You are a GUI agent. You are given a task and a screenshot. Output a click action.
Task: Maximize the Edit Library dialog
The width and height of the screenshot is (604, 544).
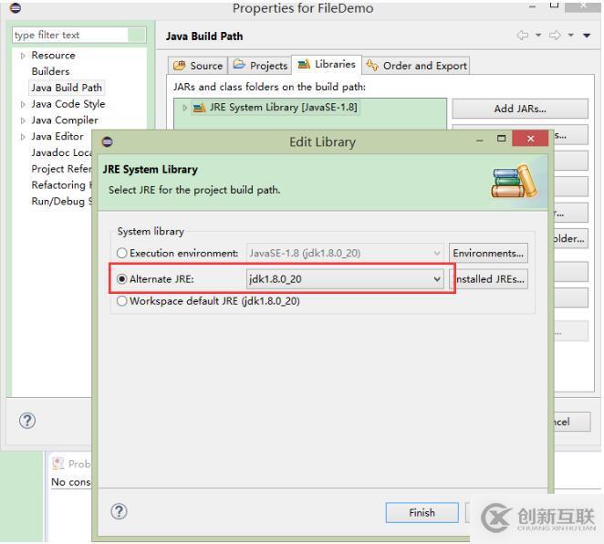tap(501, 139)
